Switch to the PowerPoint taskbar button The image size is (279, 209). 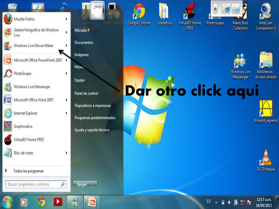tap(92, 202)
